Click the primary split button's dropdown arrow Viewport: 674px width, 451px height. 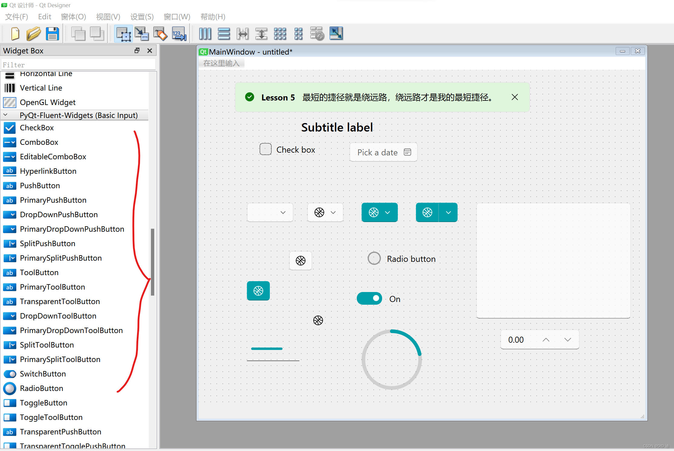pyautogui.click(x=449, y=213)
